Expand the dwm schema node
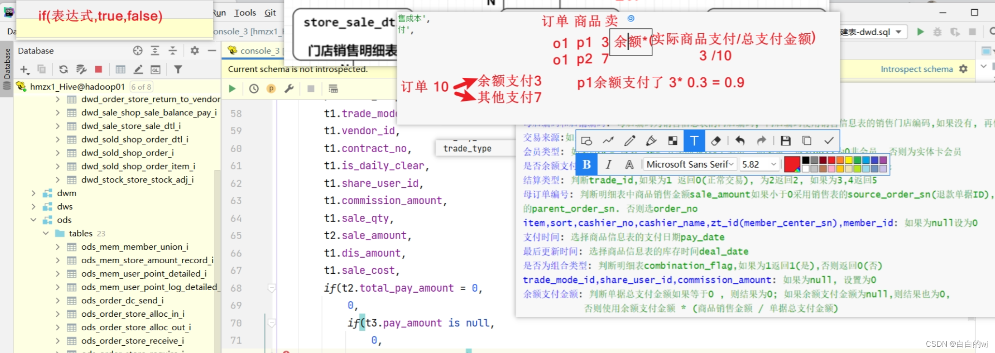Screen dimensions: 995x353 [x=33, y=193]
